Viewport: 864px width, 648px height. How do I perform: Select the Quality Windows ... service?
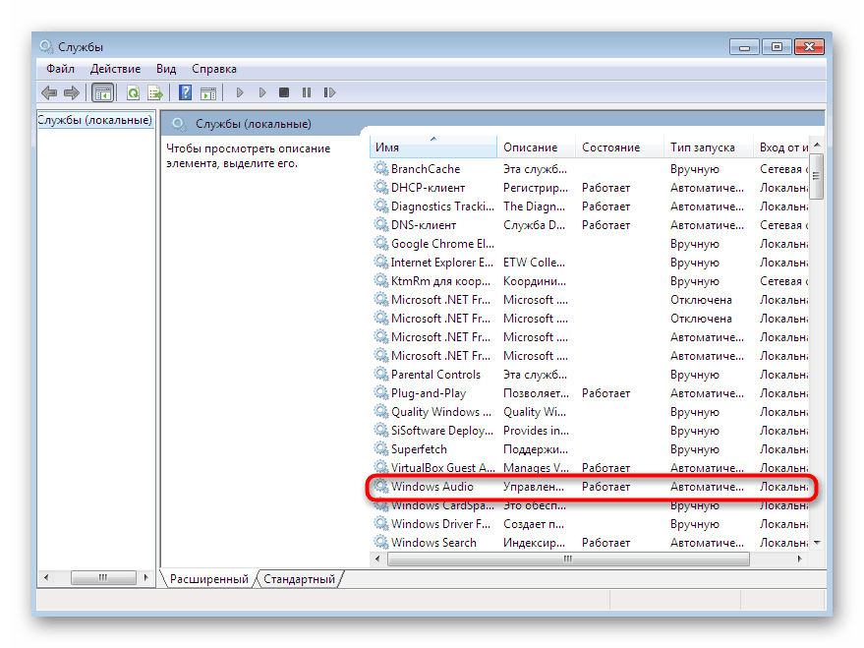click(x=440, y=412)
